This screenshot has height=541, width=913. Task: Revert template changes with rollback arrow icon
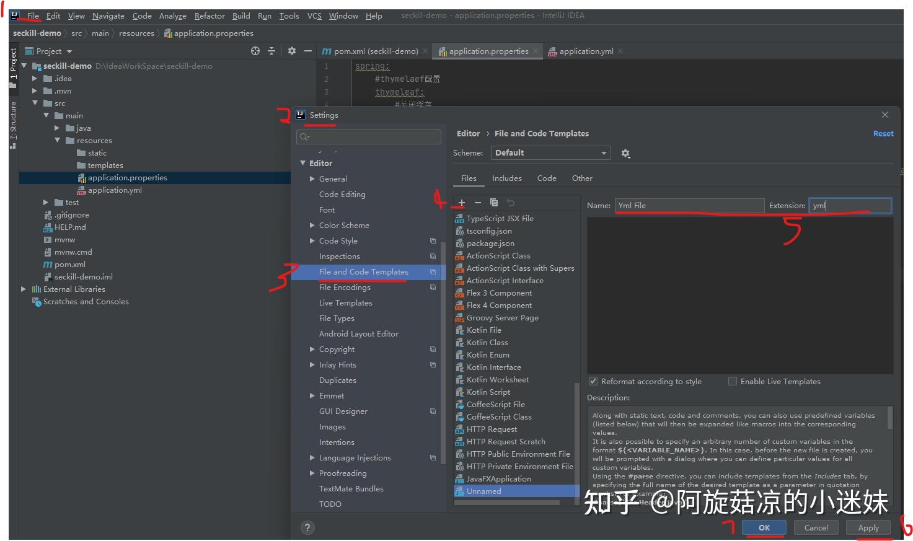tap(509, 202)
